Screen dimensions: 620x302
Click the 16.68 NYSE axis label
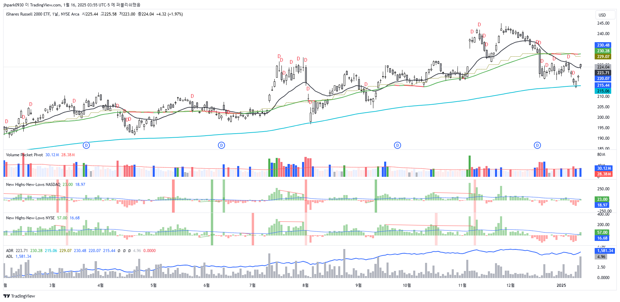[x=602, y=238]
